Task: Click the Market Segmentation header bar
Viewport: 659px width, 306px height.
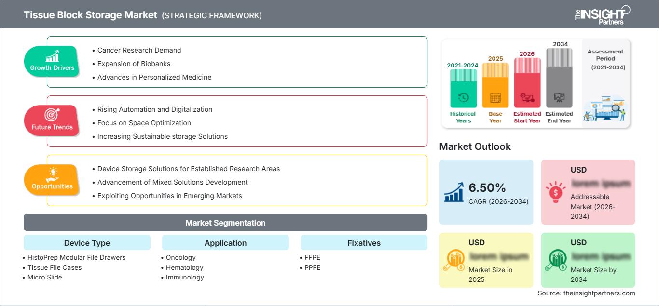Action: coord(225,223)
